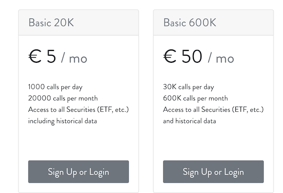The height and width of the screenshot is (193, 283).
Task: Click the "and historical data" text
Action: point(190,121)
